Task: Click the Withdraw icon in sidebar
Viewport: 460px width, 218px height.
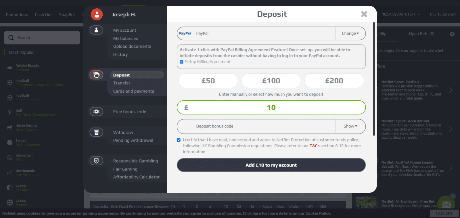Action: [97, 132]
